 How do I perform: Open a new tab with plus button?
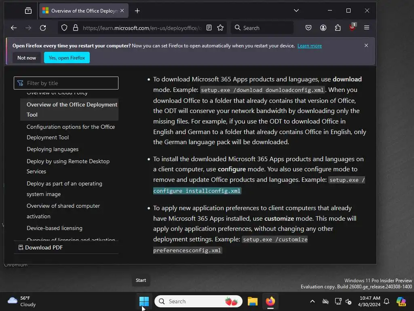[x=137, y=11]
